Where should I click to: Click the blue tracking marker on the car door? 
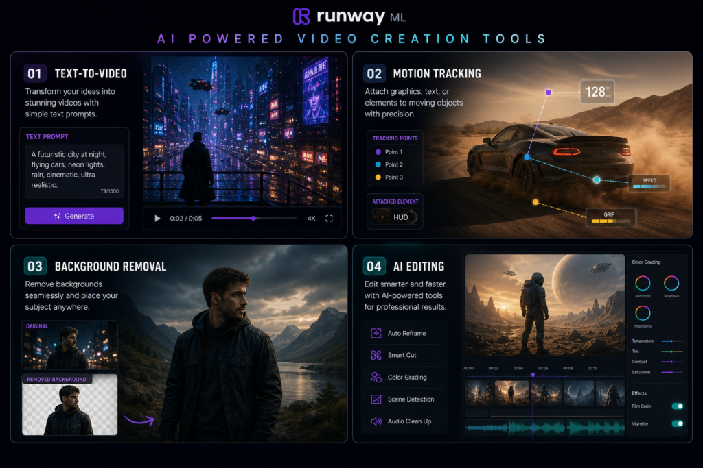527,157
